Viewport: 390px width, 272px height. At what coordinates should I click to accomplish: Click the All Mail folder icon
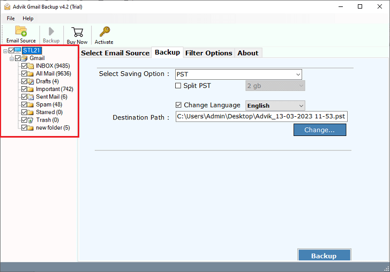coord(31,74)
